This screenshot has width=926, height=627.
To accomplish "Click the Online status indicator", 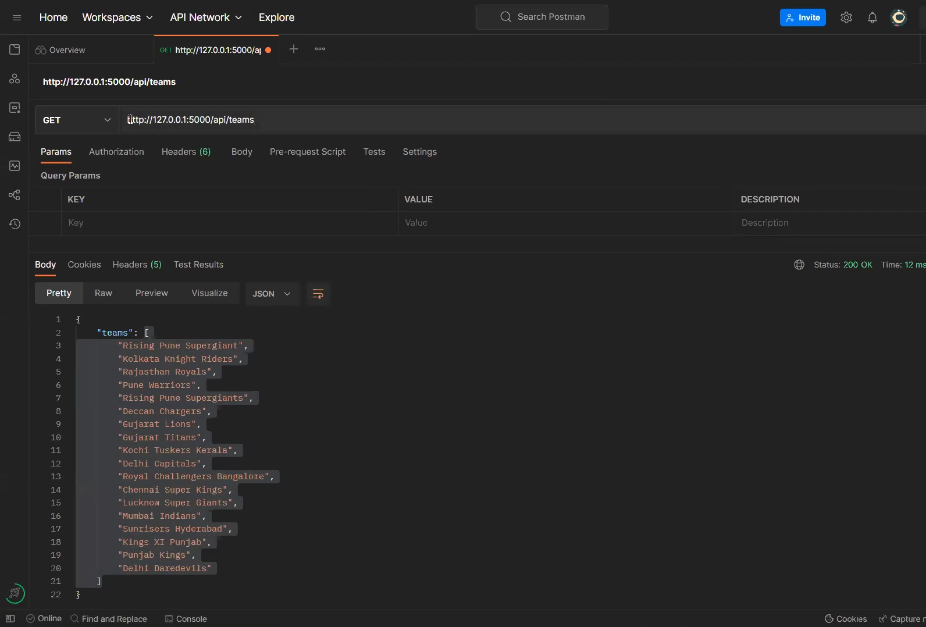I will tap(44, 619).
